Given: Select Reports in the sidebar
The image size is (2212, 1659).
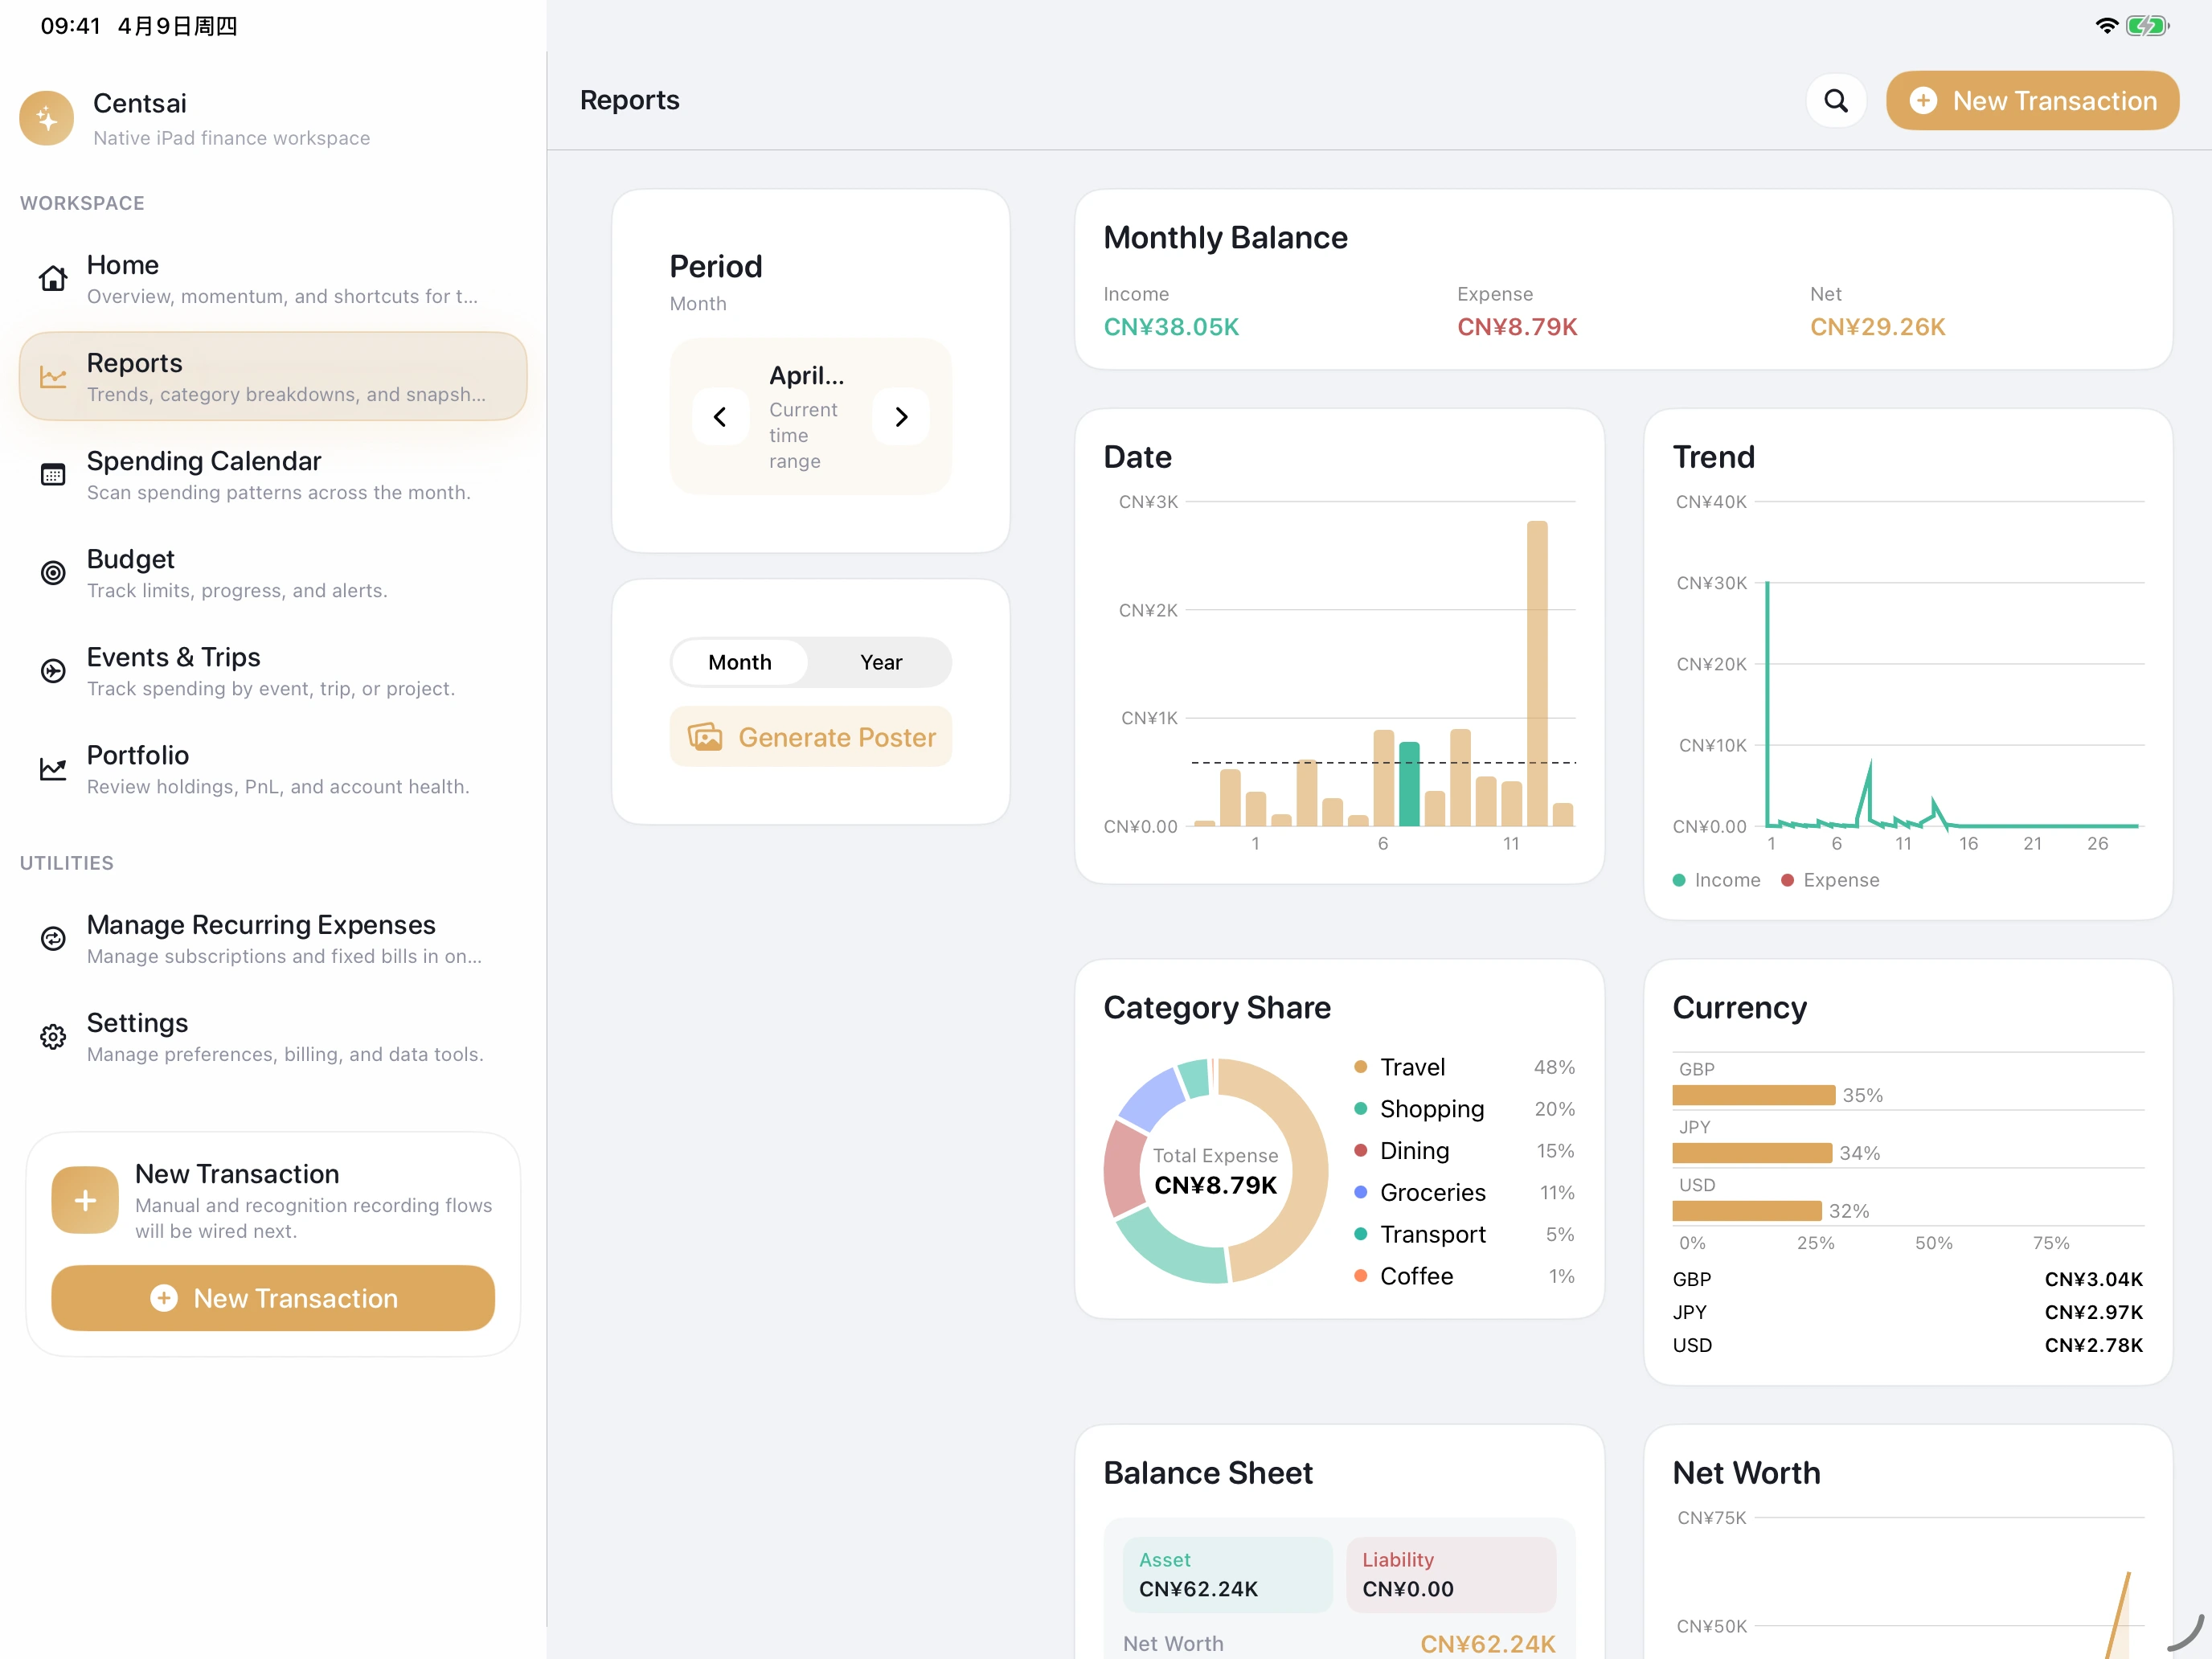Looking at the screenshot, I should [272, 377].
